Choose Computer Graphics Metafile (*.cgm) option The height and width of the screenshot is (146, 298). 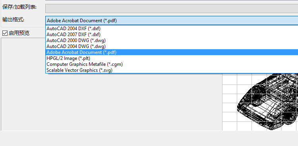172,64
